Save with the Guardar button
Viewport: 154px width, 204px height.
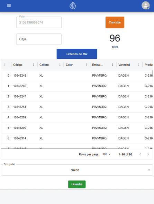pos(77,184)
